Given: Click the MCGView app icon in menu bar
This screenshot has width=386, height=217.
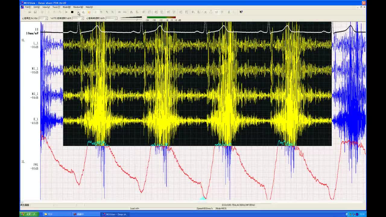Looking at the screenshot, I should 22,7.
